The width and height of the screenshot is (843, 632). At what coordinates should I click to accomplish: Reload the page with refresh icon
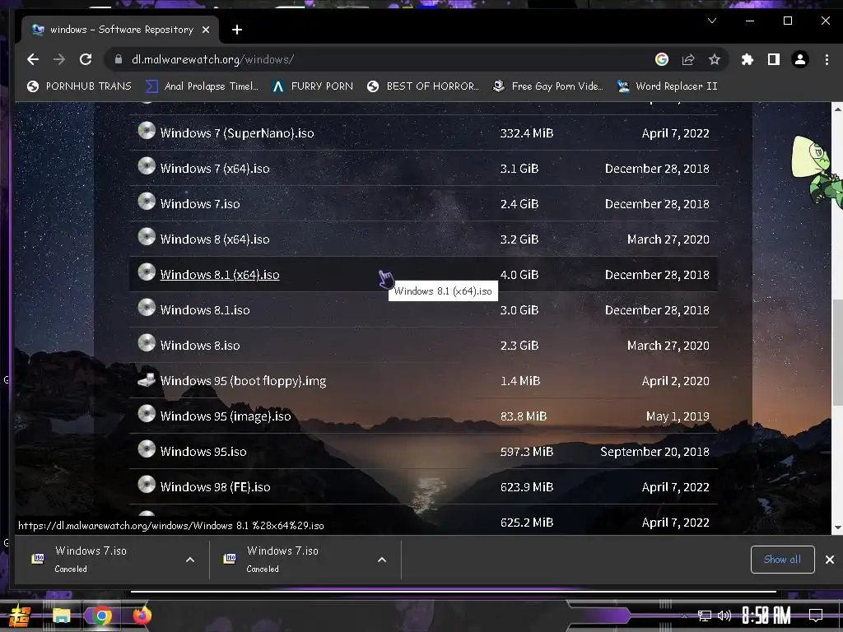coord(86,59)
